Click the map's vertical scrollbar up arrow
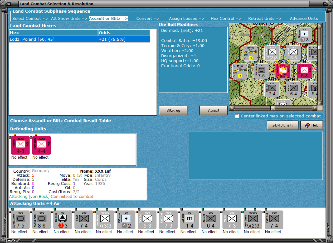Screen dimensions: 333x243 tap(320, 25)
